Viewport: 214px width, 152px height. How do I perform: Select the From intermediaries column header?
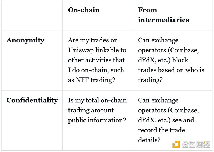pyautogui.click(x=163, y=15)
